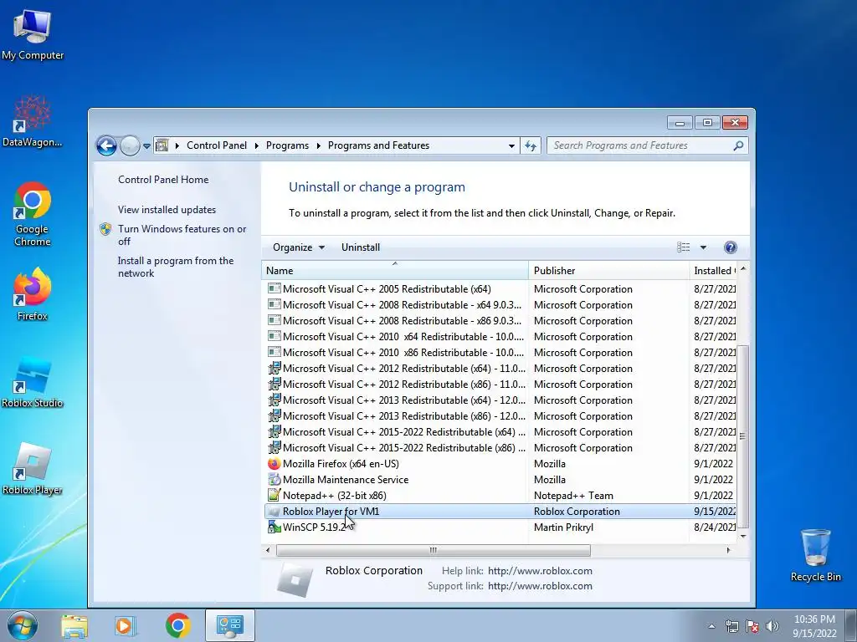Viewport: 857px width, 642px height.
Task: Expand breadcrumb arrow before Control Panel
Action: coord(177,145)
